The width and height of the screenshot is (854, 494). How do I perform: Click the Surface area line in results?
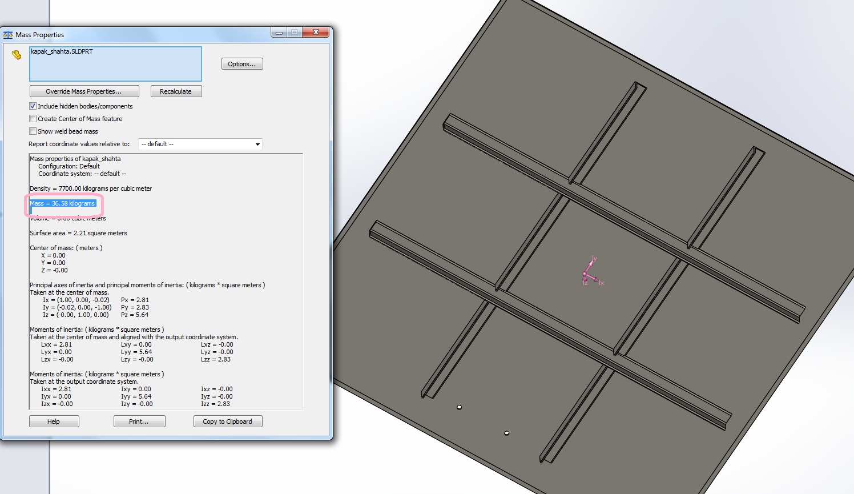click(x=78, y=233)
